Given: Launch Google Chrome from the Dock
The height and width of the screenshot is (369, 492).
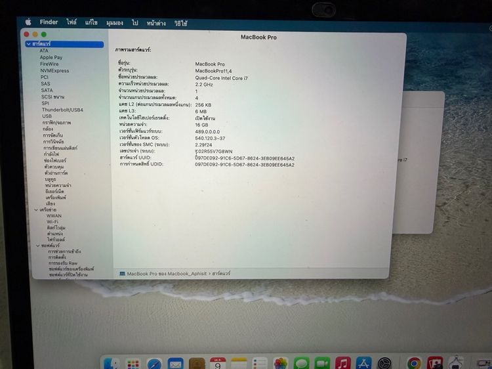Looking at the screenshot, I should point(414,364).
